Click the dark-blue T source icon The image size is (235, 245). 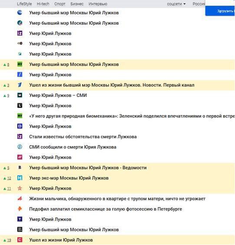tap(20, 219)
